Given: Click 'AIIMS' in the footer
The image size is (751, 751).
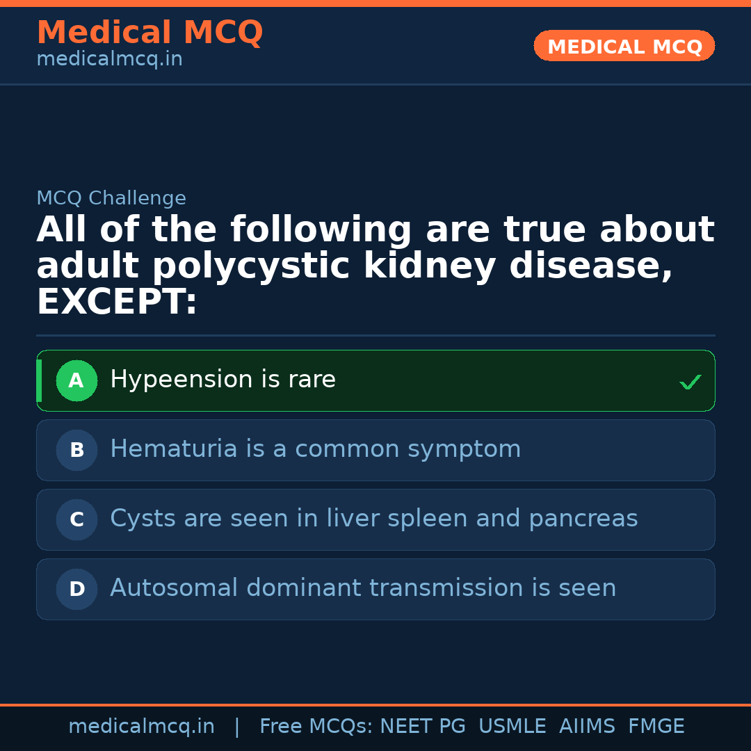Looking at the screenshot, I should tap(587, 727).
